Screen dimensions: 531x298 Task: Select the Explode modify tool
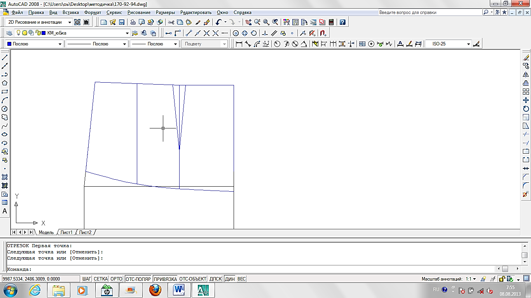pyautogui.click(x=526, y=194)
